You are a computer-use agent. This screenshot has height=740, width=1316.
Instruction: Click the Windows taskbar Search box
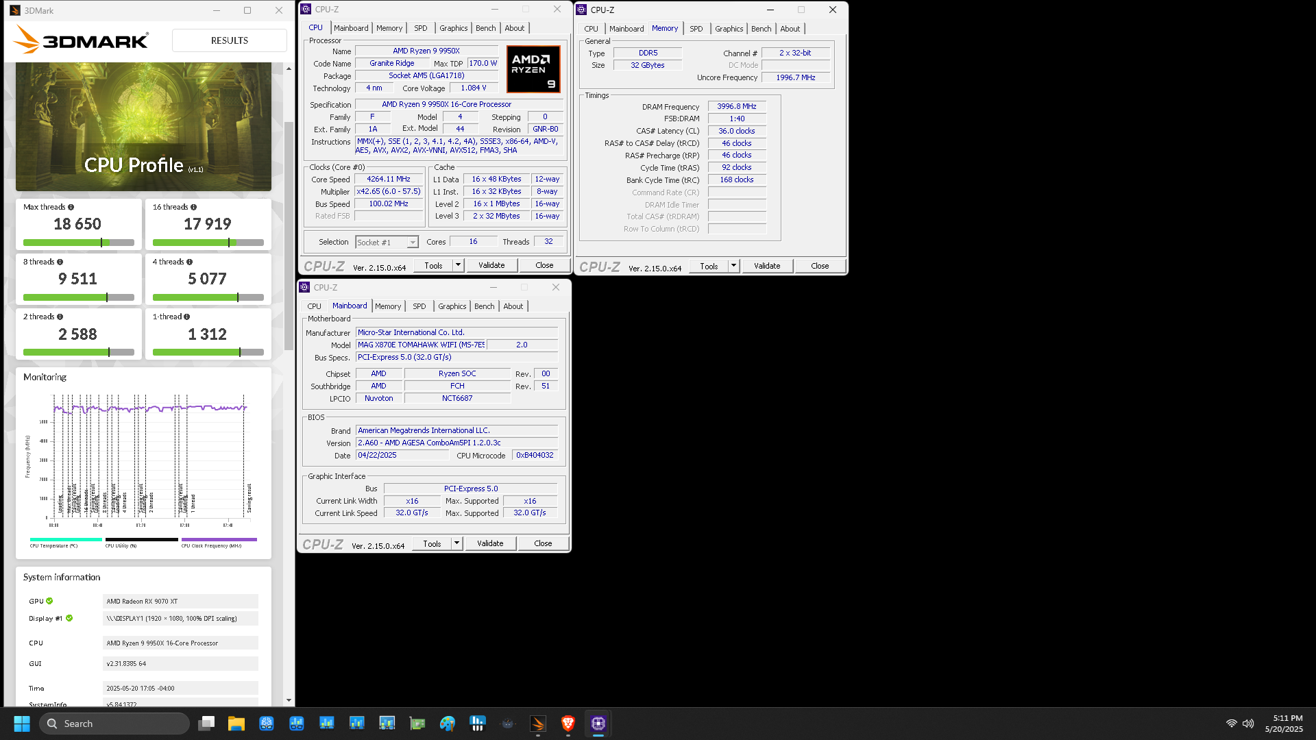pyautogui.click(x=114, y=724)
